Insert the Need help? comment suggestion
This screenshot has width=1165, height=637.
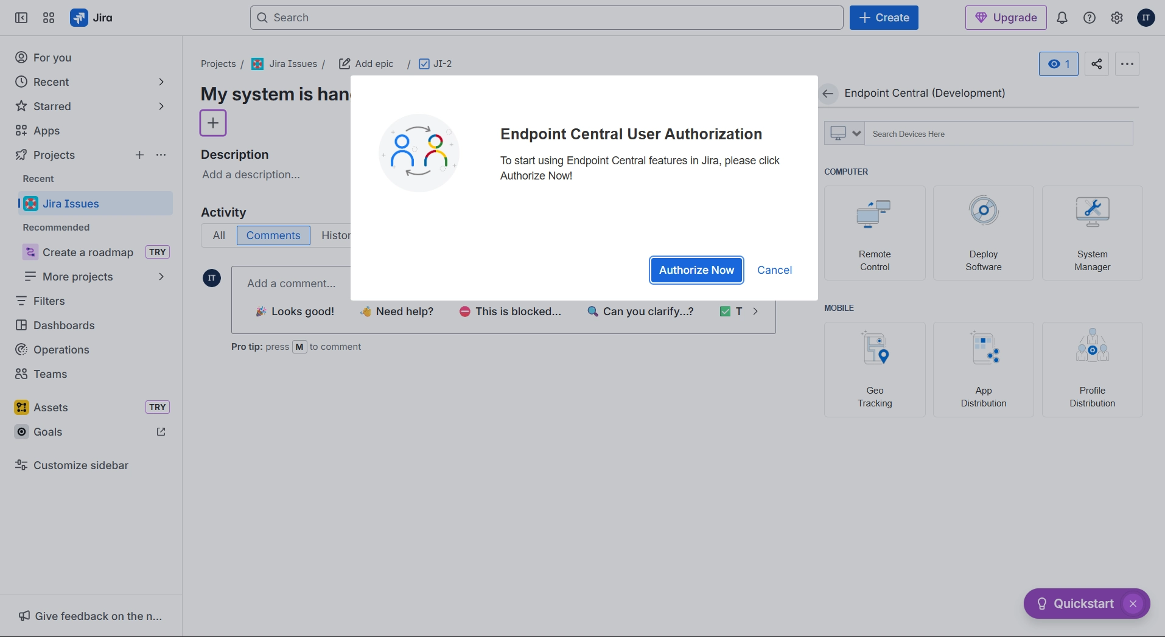coord(397,312)
